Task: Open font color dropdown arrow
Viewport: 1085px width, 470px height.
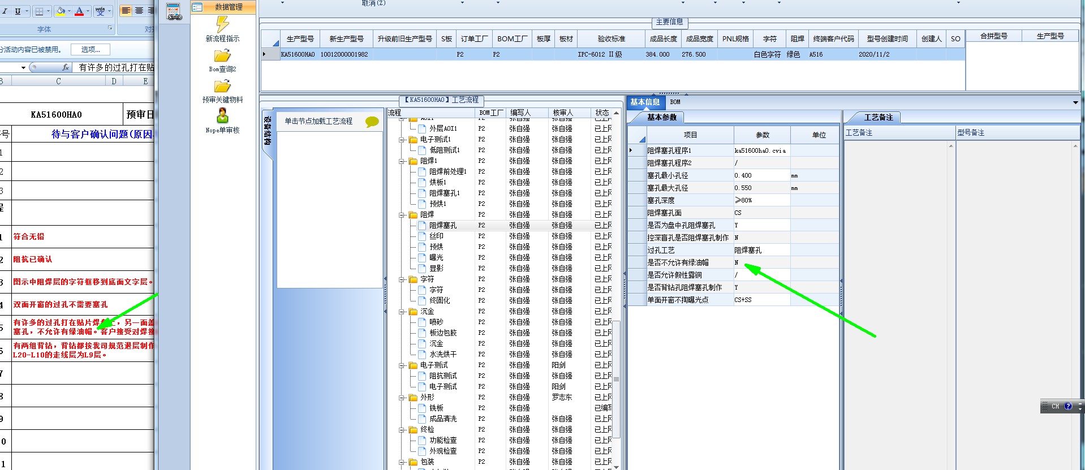Action: point(88,11)
